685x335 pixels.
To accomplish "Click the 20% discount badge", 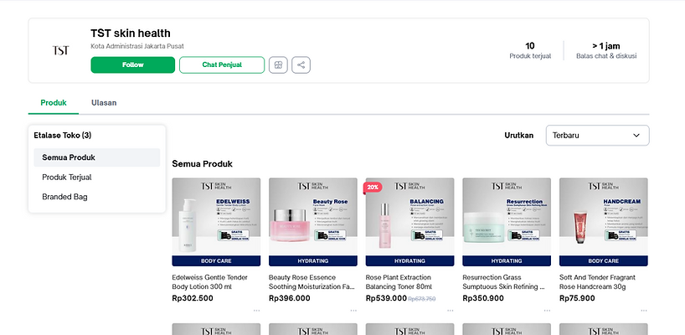I will [x=373, y=188].
